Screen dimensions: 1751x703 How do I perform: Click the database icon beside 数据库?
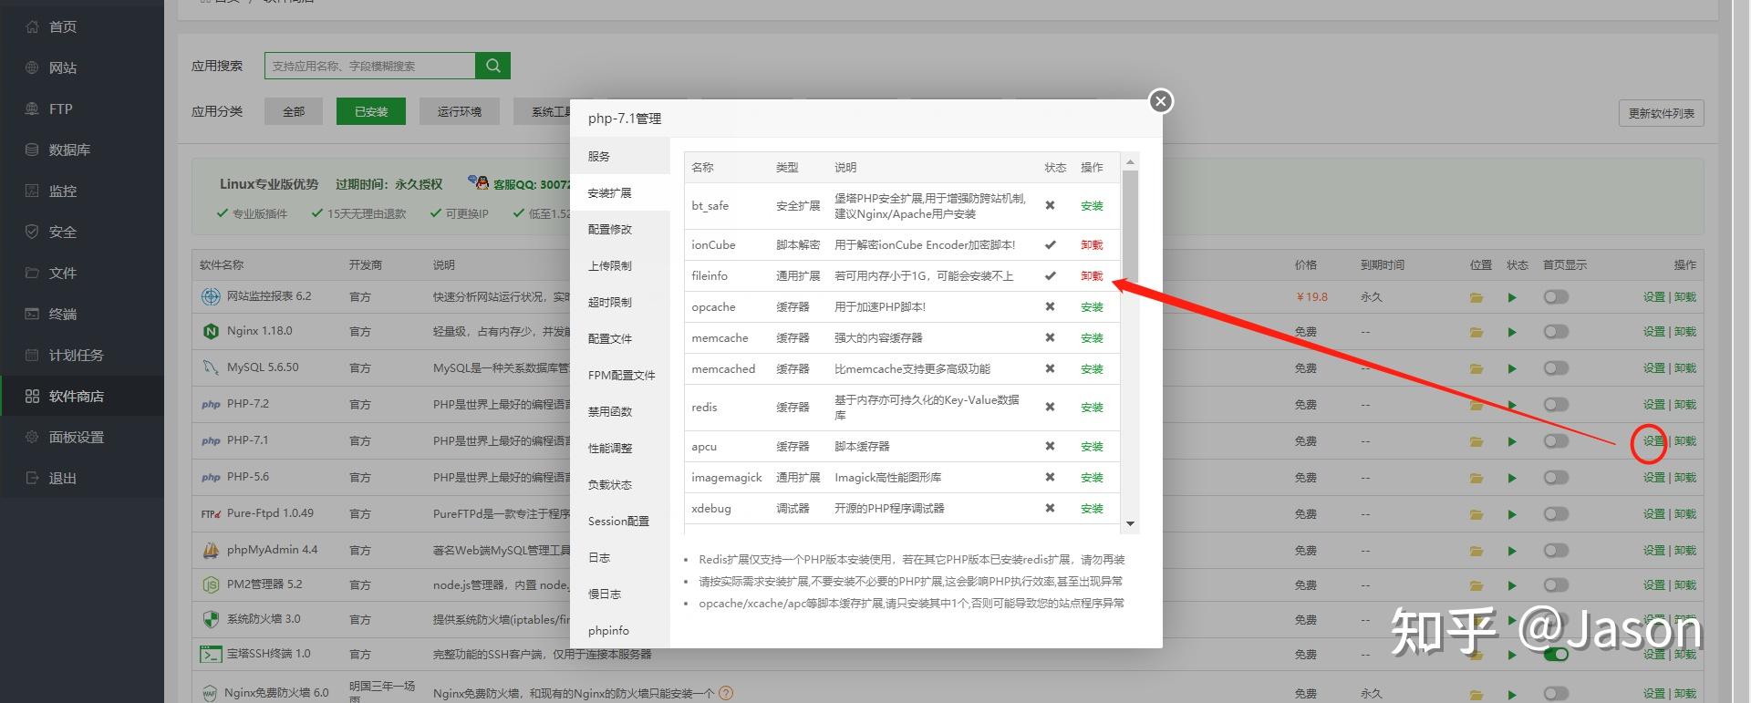(32, 150)
